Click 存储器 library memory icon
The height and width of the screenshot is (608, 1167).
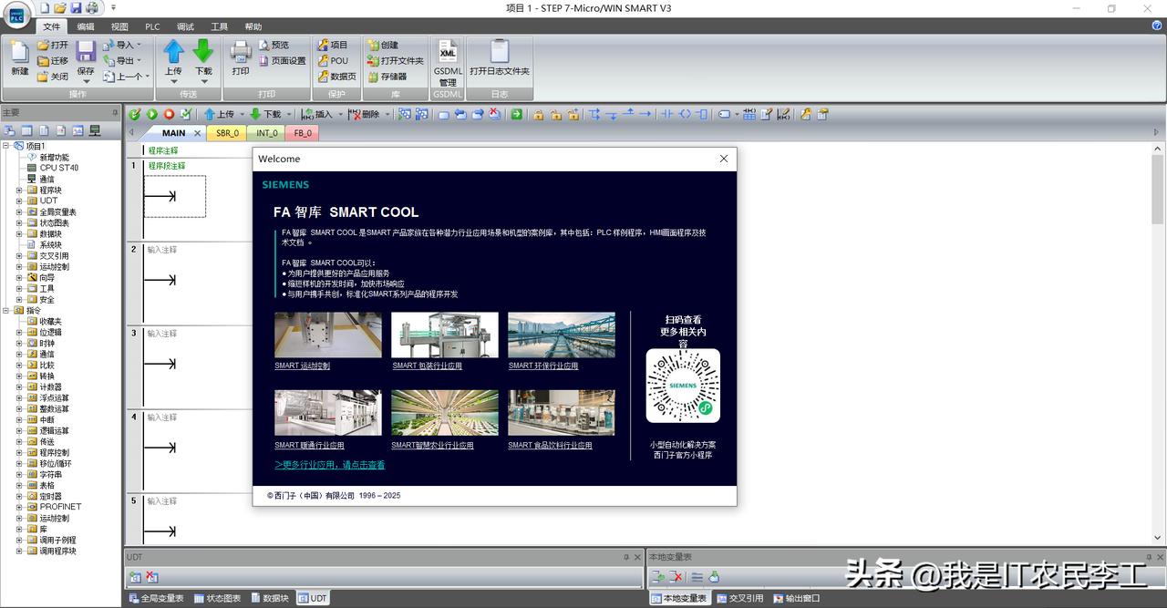(373, 77)
